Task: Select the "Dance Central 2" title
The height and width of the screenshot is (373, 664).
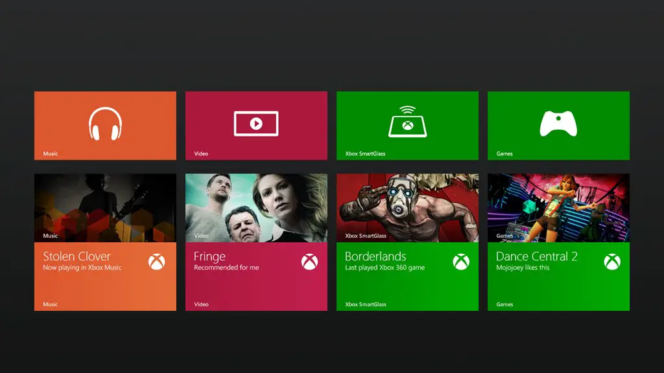Action: click(536, 256)
